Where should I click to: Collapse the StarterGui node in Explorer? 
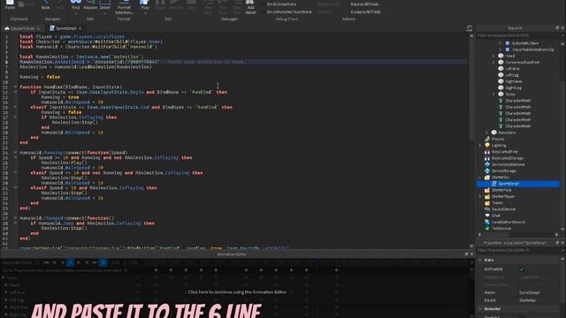pyautogui.click(x=479, y=178)
